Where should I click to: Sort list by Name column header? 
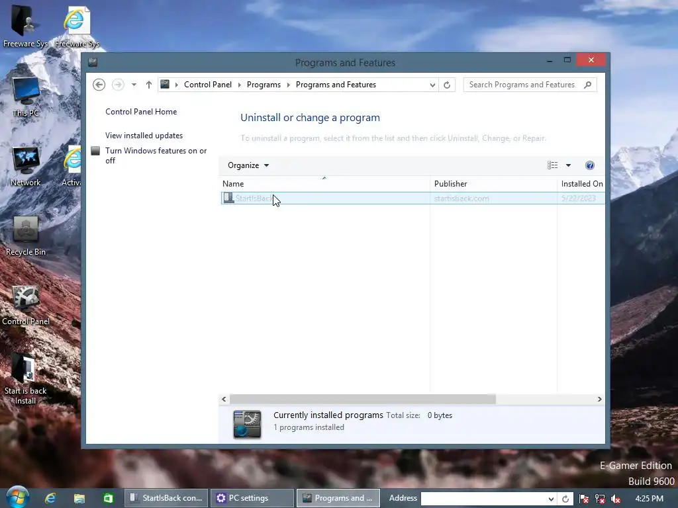324,184
